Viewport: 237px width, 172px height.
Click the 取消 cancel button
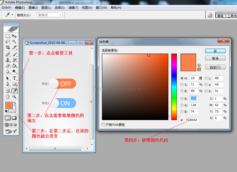coord(215,58)
